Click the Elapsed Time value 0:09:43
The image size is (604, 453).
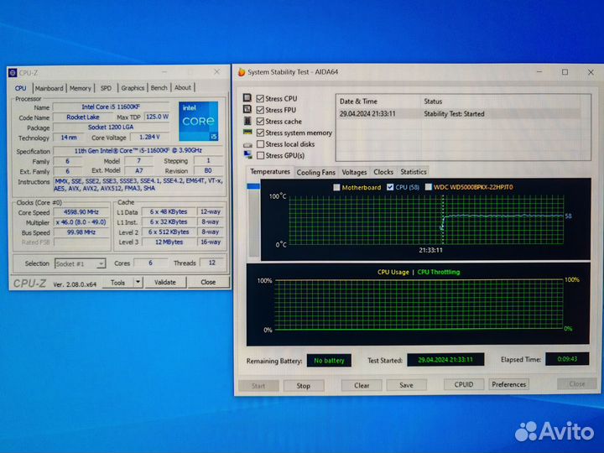coord(567,359)
